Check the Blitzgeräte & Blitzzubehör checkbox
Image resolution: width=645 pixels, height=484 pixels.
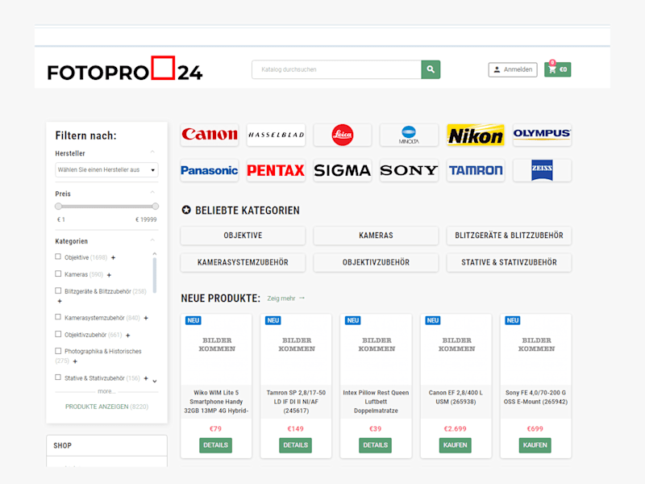[58, 290]
